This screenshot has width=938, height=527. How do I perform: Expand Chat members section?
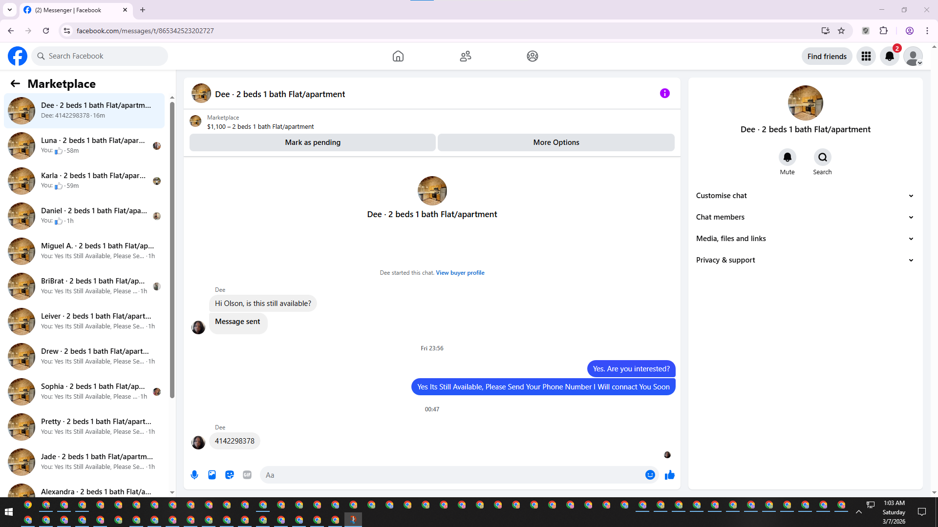[x=805, y=217]
